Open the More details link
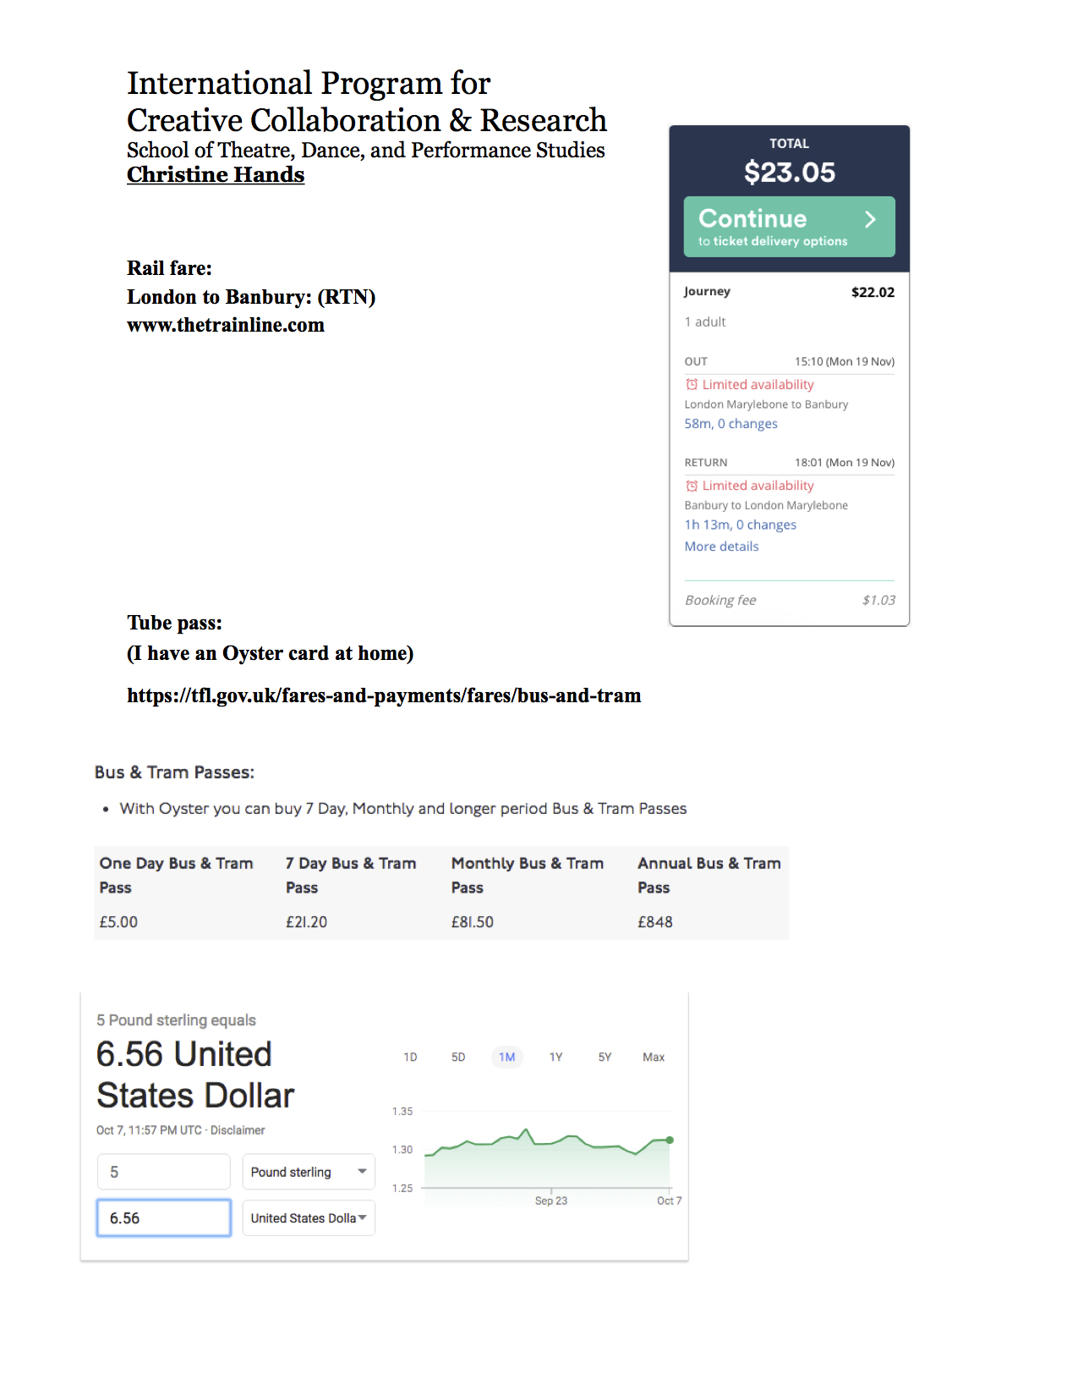This screenshot has height=1396, width=1078. coord(721,547)
